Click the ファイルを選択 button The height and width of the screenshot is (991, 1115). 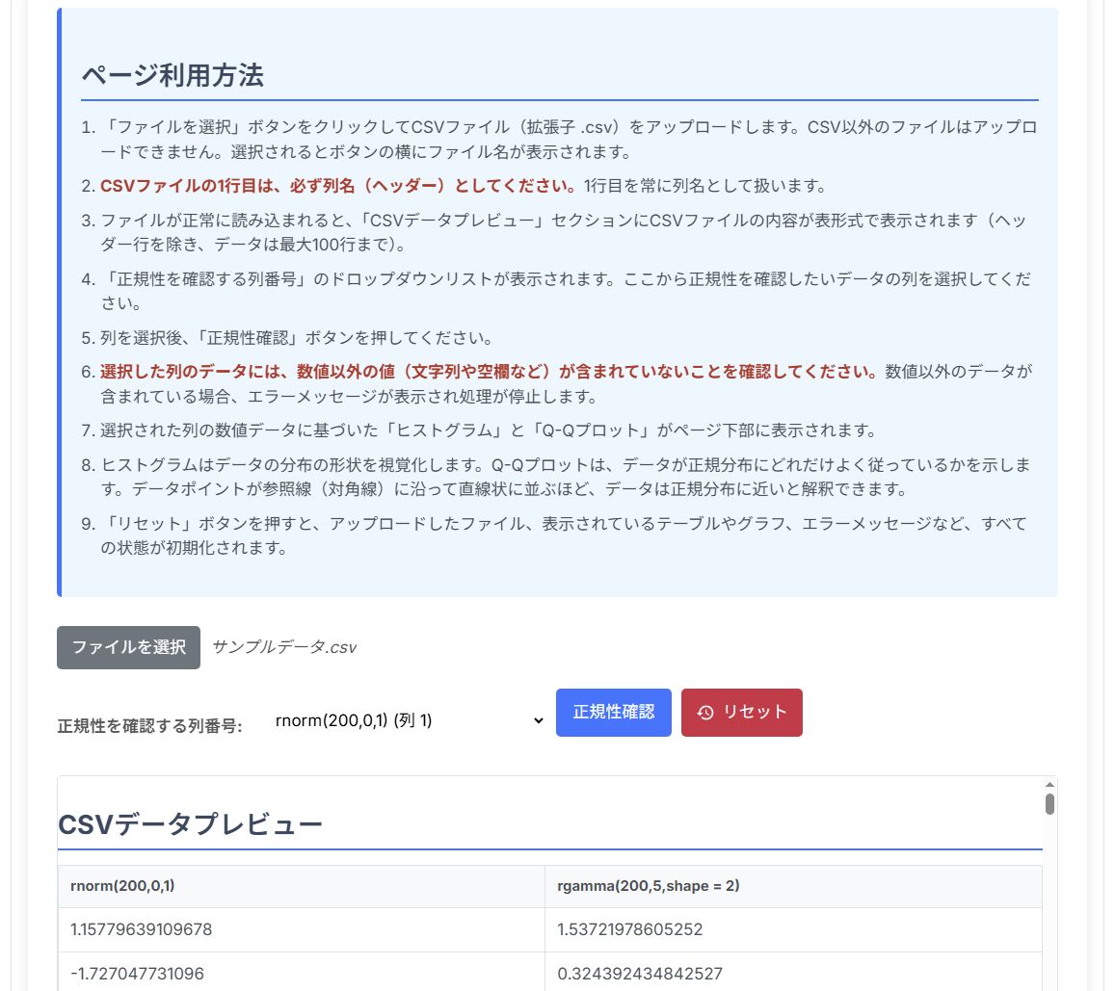click(129, 647)
